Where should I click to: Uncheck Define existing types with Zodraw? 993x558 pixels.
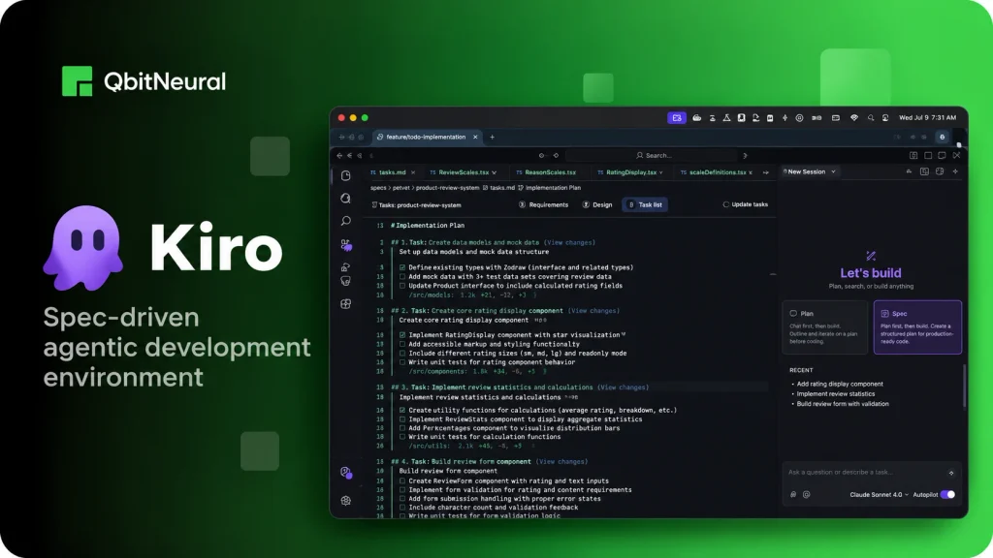(402, 267)
